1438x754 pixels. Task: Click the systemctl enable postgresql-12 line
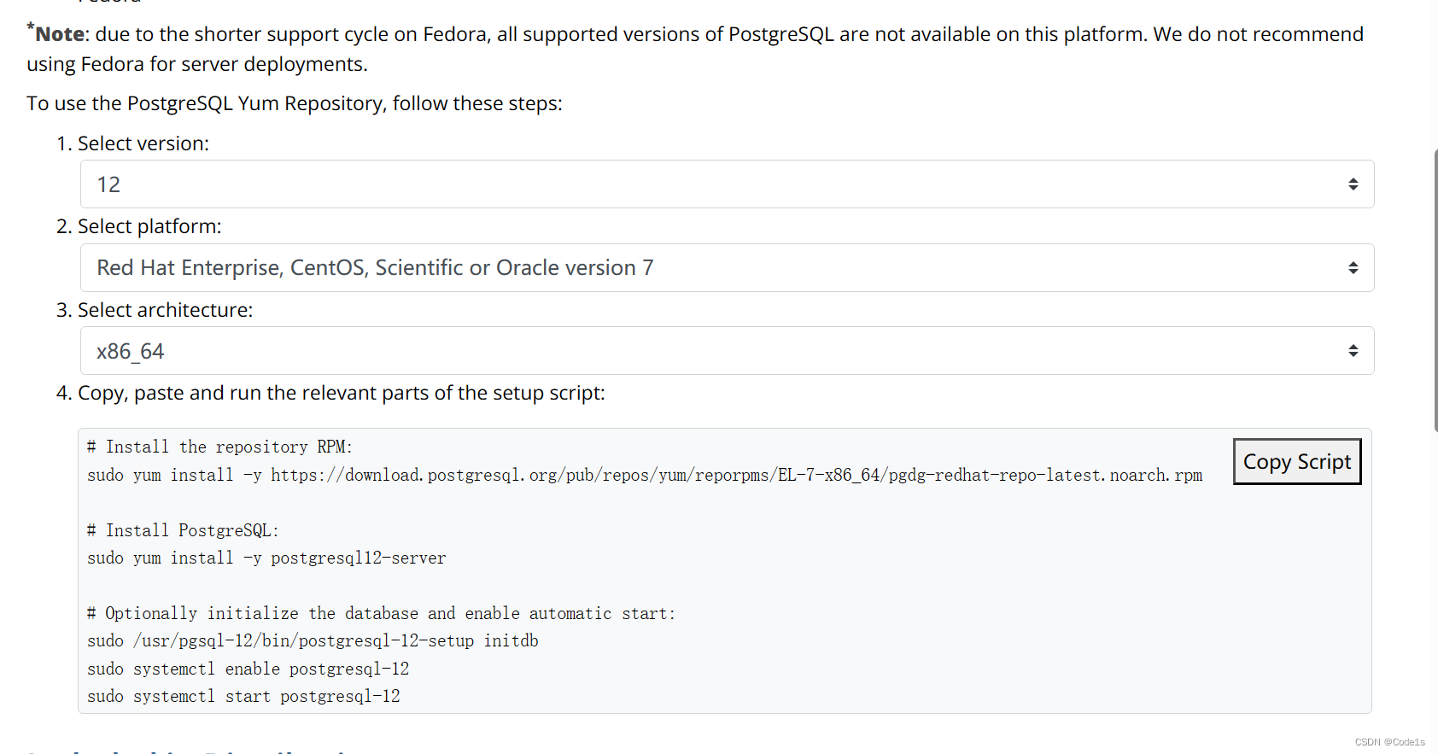pyautogui.click(x=248, y=669)
